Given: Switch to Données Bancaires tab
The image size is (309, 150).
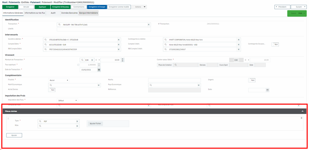Looking at the screenshot, I should click(69, 13).
